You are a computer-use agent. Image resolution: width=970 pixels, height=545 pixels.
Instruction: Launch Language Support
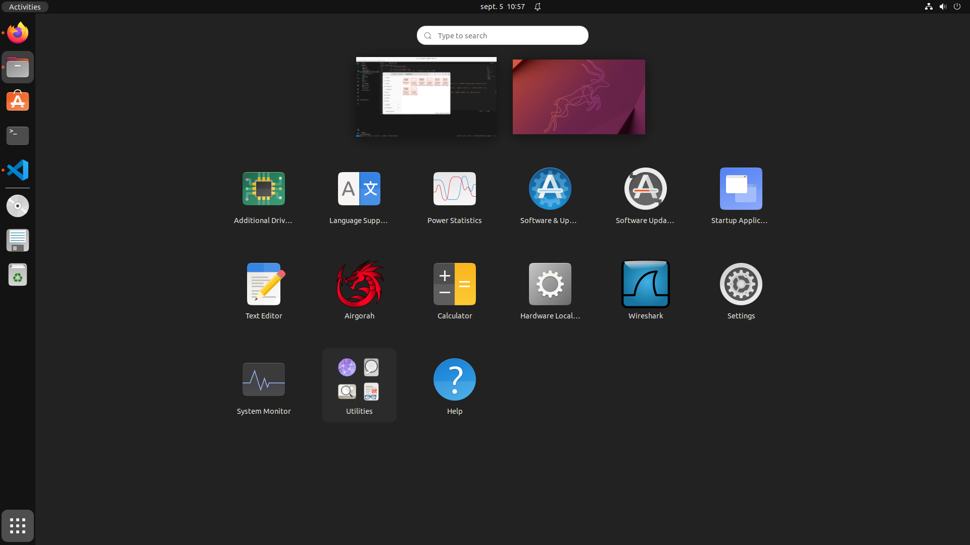pyautogui.click(x=359, y=197)
